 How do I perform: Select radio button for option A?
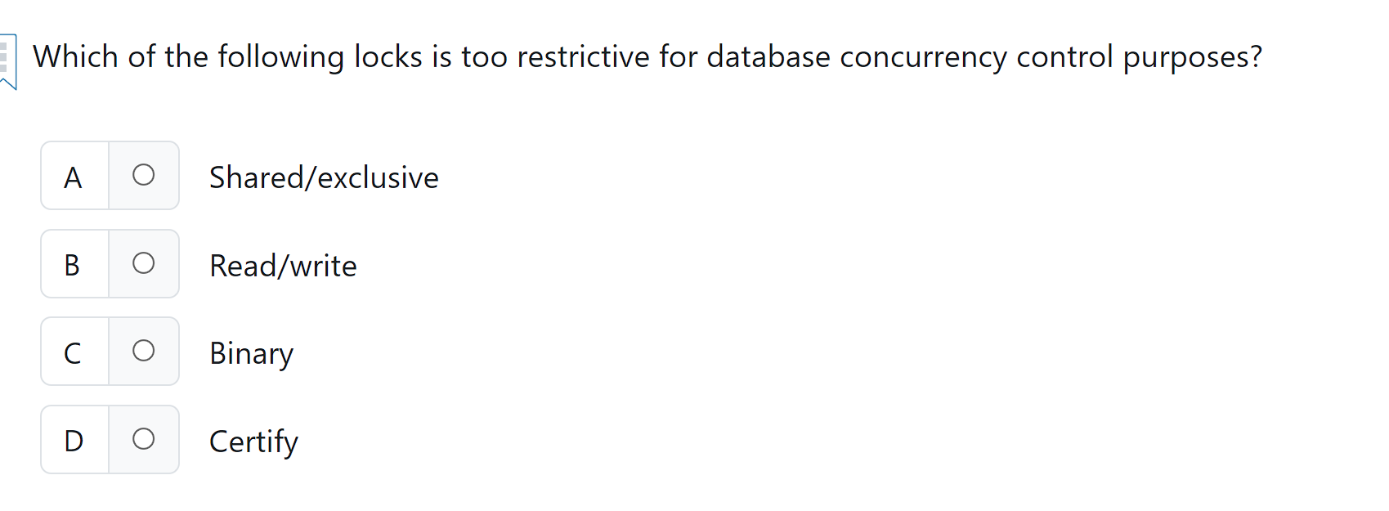coord(144,175)
